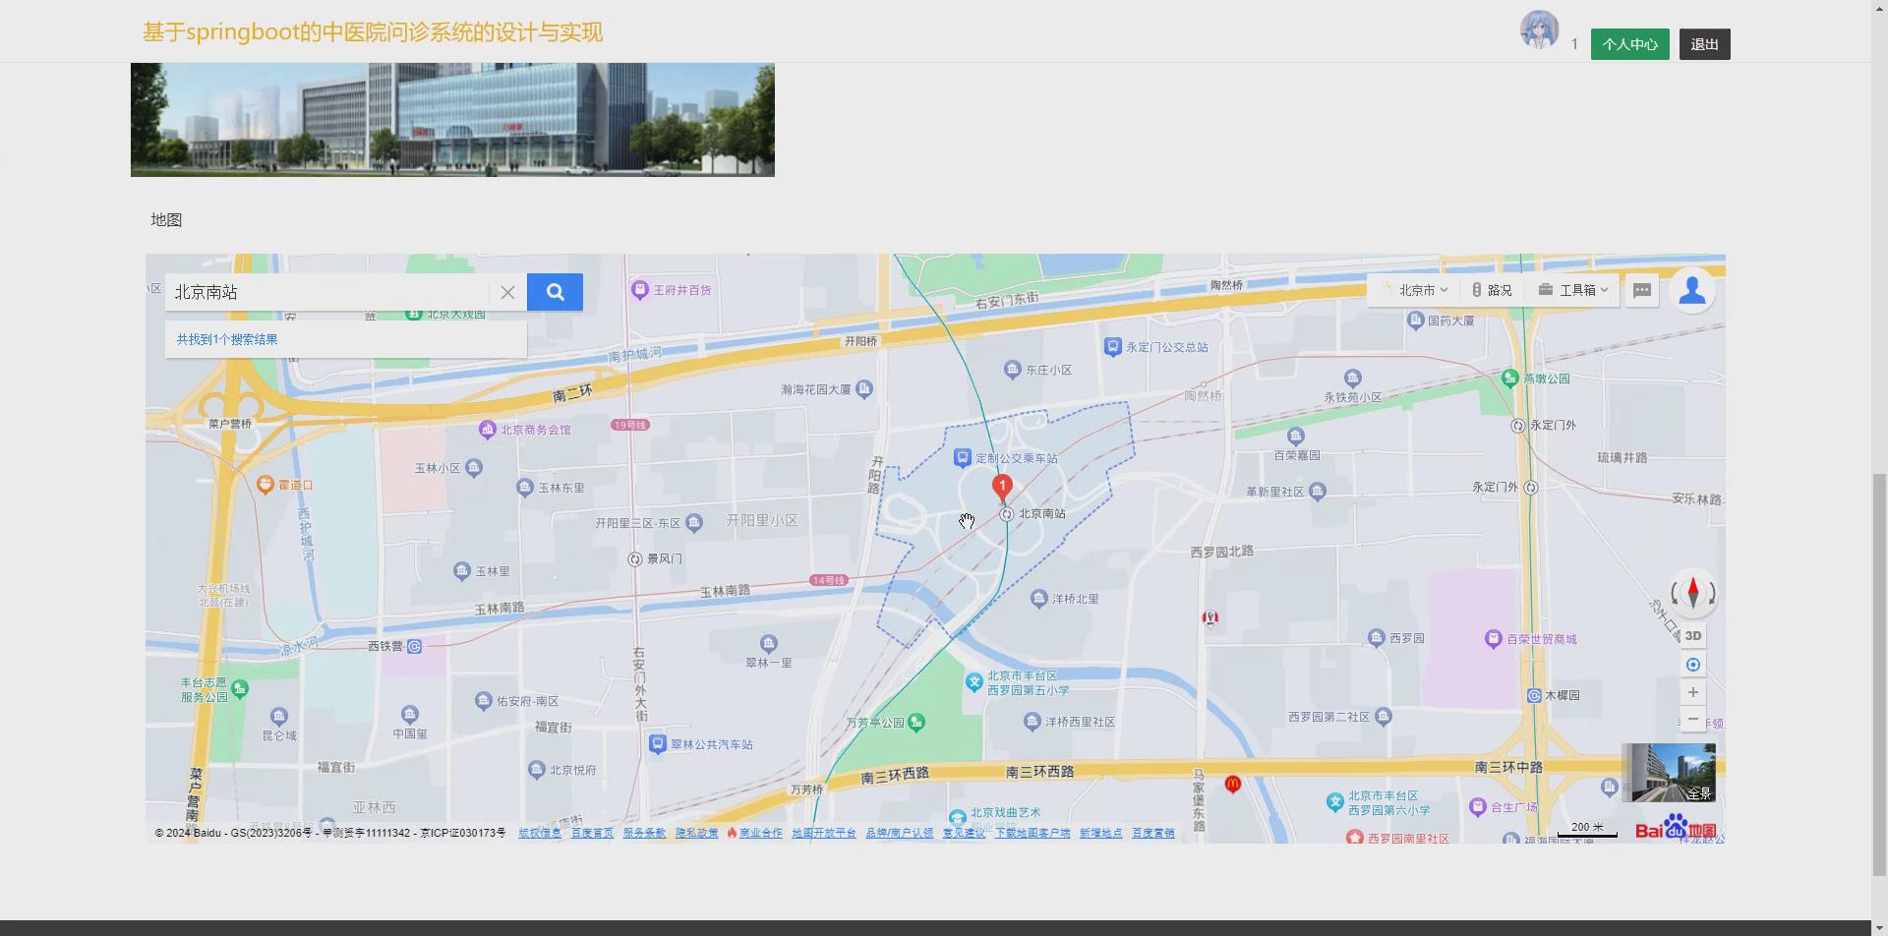This screenshot has height=936, width=1888.
Task: Open the 新增地点 footer link
Action: (x=1100, y=833)
